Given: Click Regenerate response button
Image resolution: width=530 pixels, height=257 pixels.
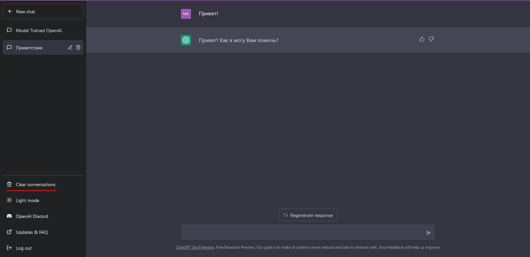Looking at the screenshot, I should point(308,215).
